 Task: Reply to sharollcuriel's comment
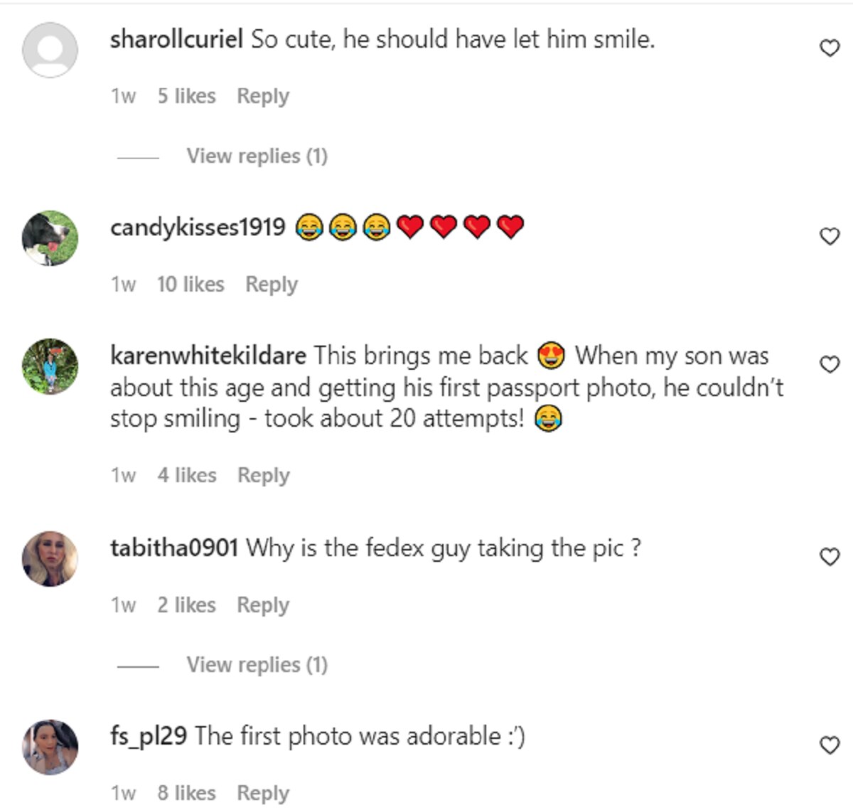(263, 96)
